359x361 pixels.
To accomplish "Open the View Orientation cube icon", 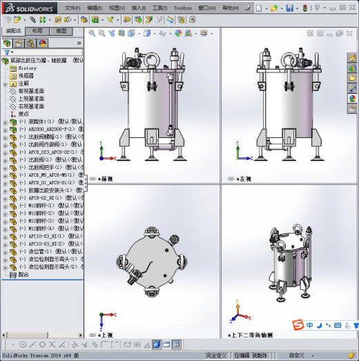I will (131, 33).
